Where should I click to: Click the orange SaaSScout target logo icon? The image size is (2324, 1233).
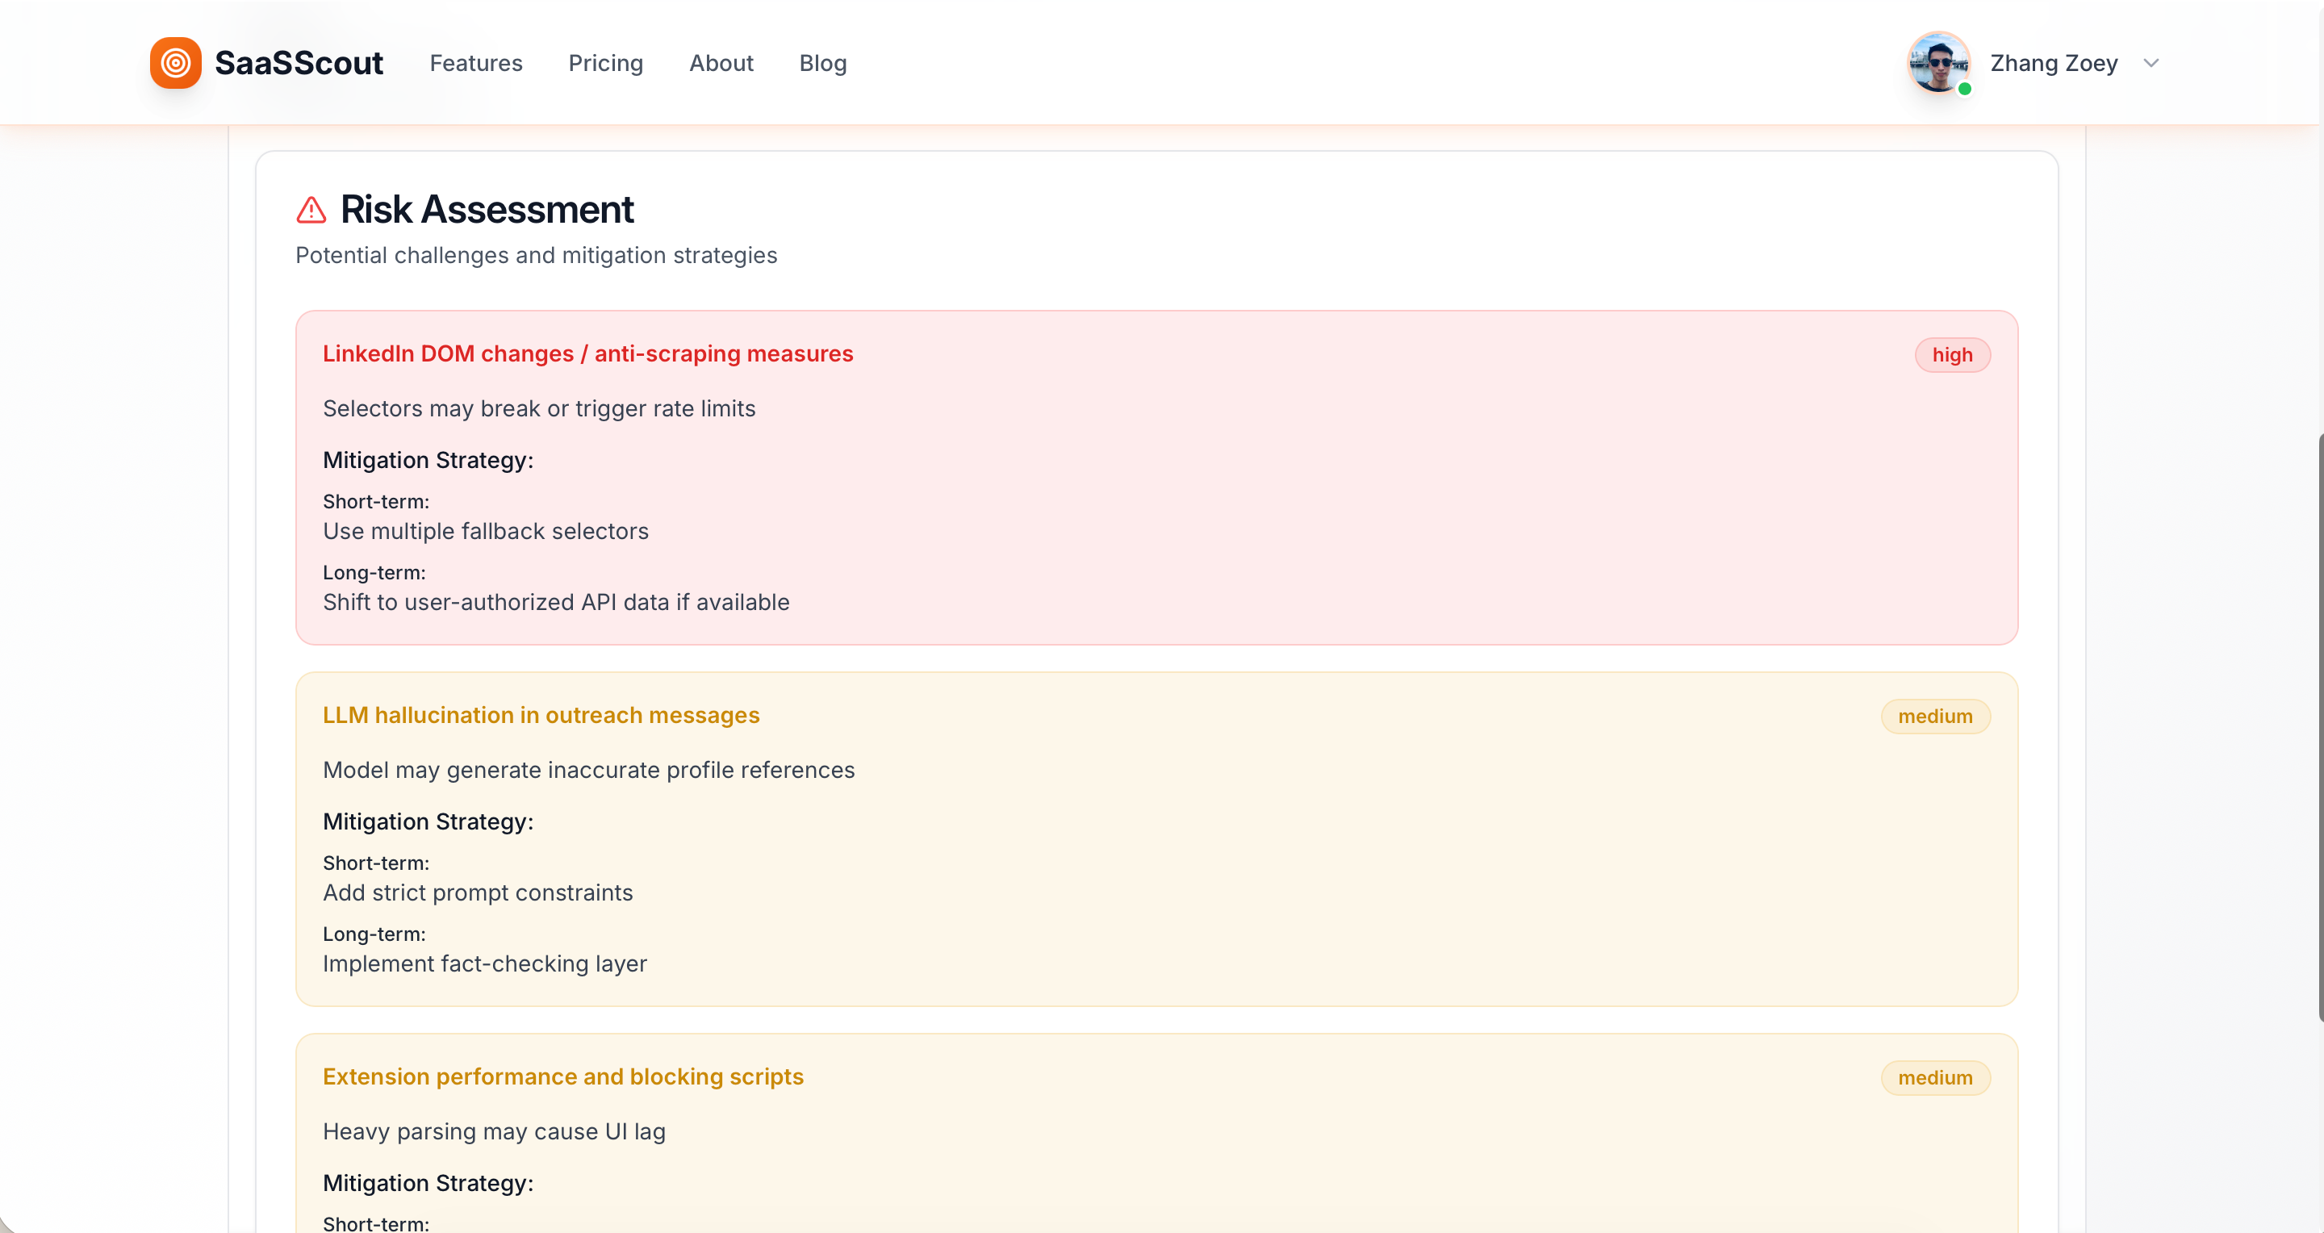[x=176, y=62]
